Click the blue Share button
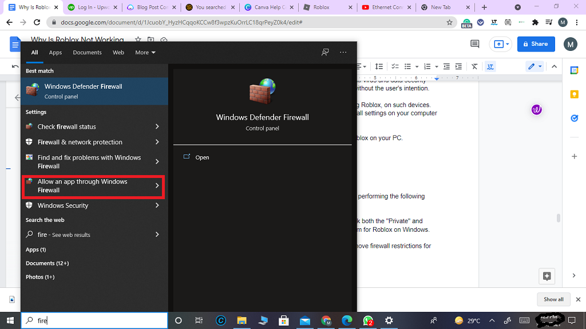This screenshot has height=329, width=586. (x=536, y=44)
